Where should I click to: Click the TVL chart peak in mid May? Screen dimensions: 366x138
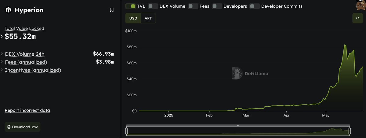point(345,45)
